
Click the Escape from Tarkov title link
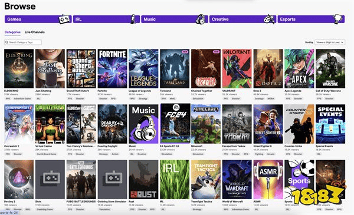pyautogui.click(x=234, y=146)
